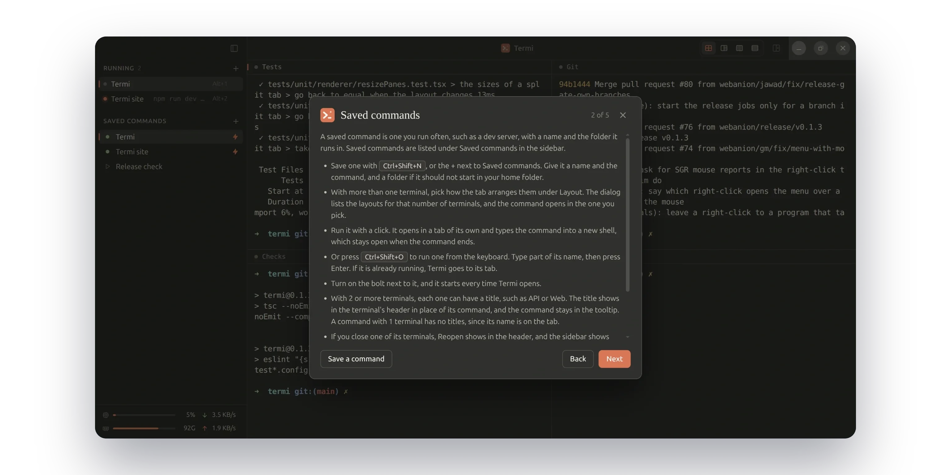
Task: Click the Termi logo in title bar
Action: (506, 48)
